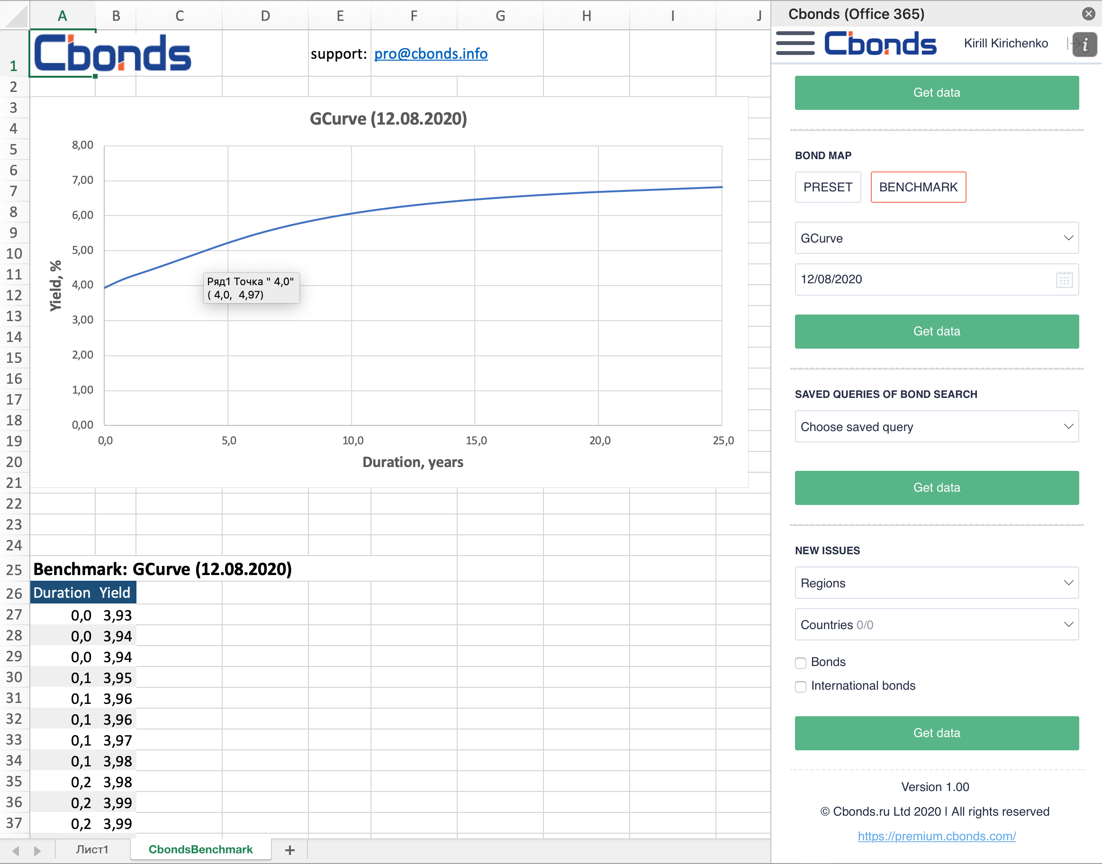Click the 25,0 x-axis label
Viewport: 1102px width, 864px height.
click(723, 441)
